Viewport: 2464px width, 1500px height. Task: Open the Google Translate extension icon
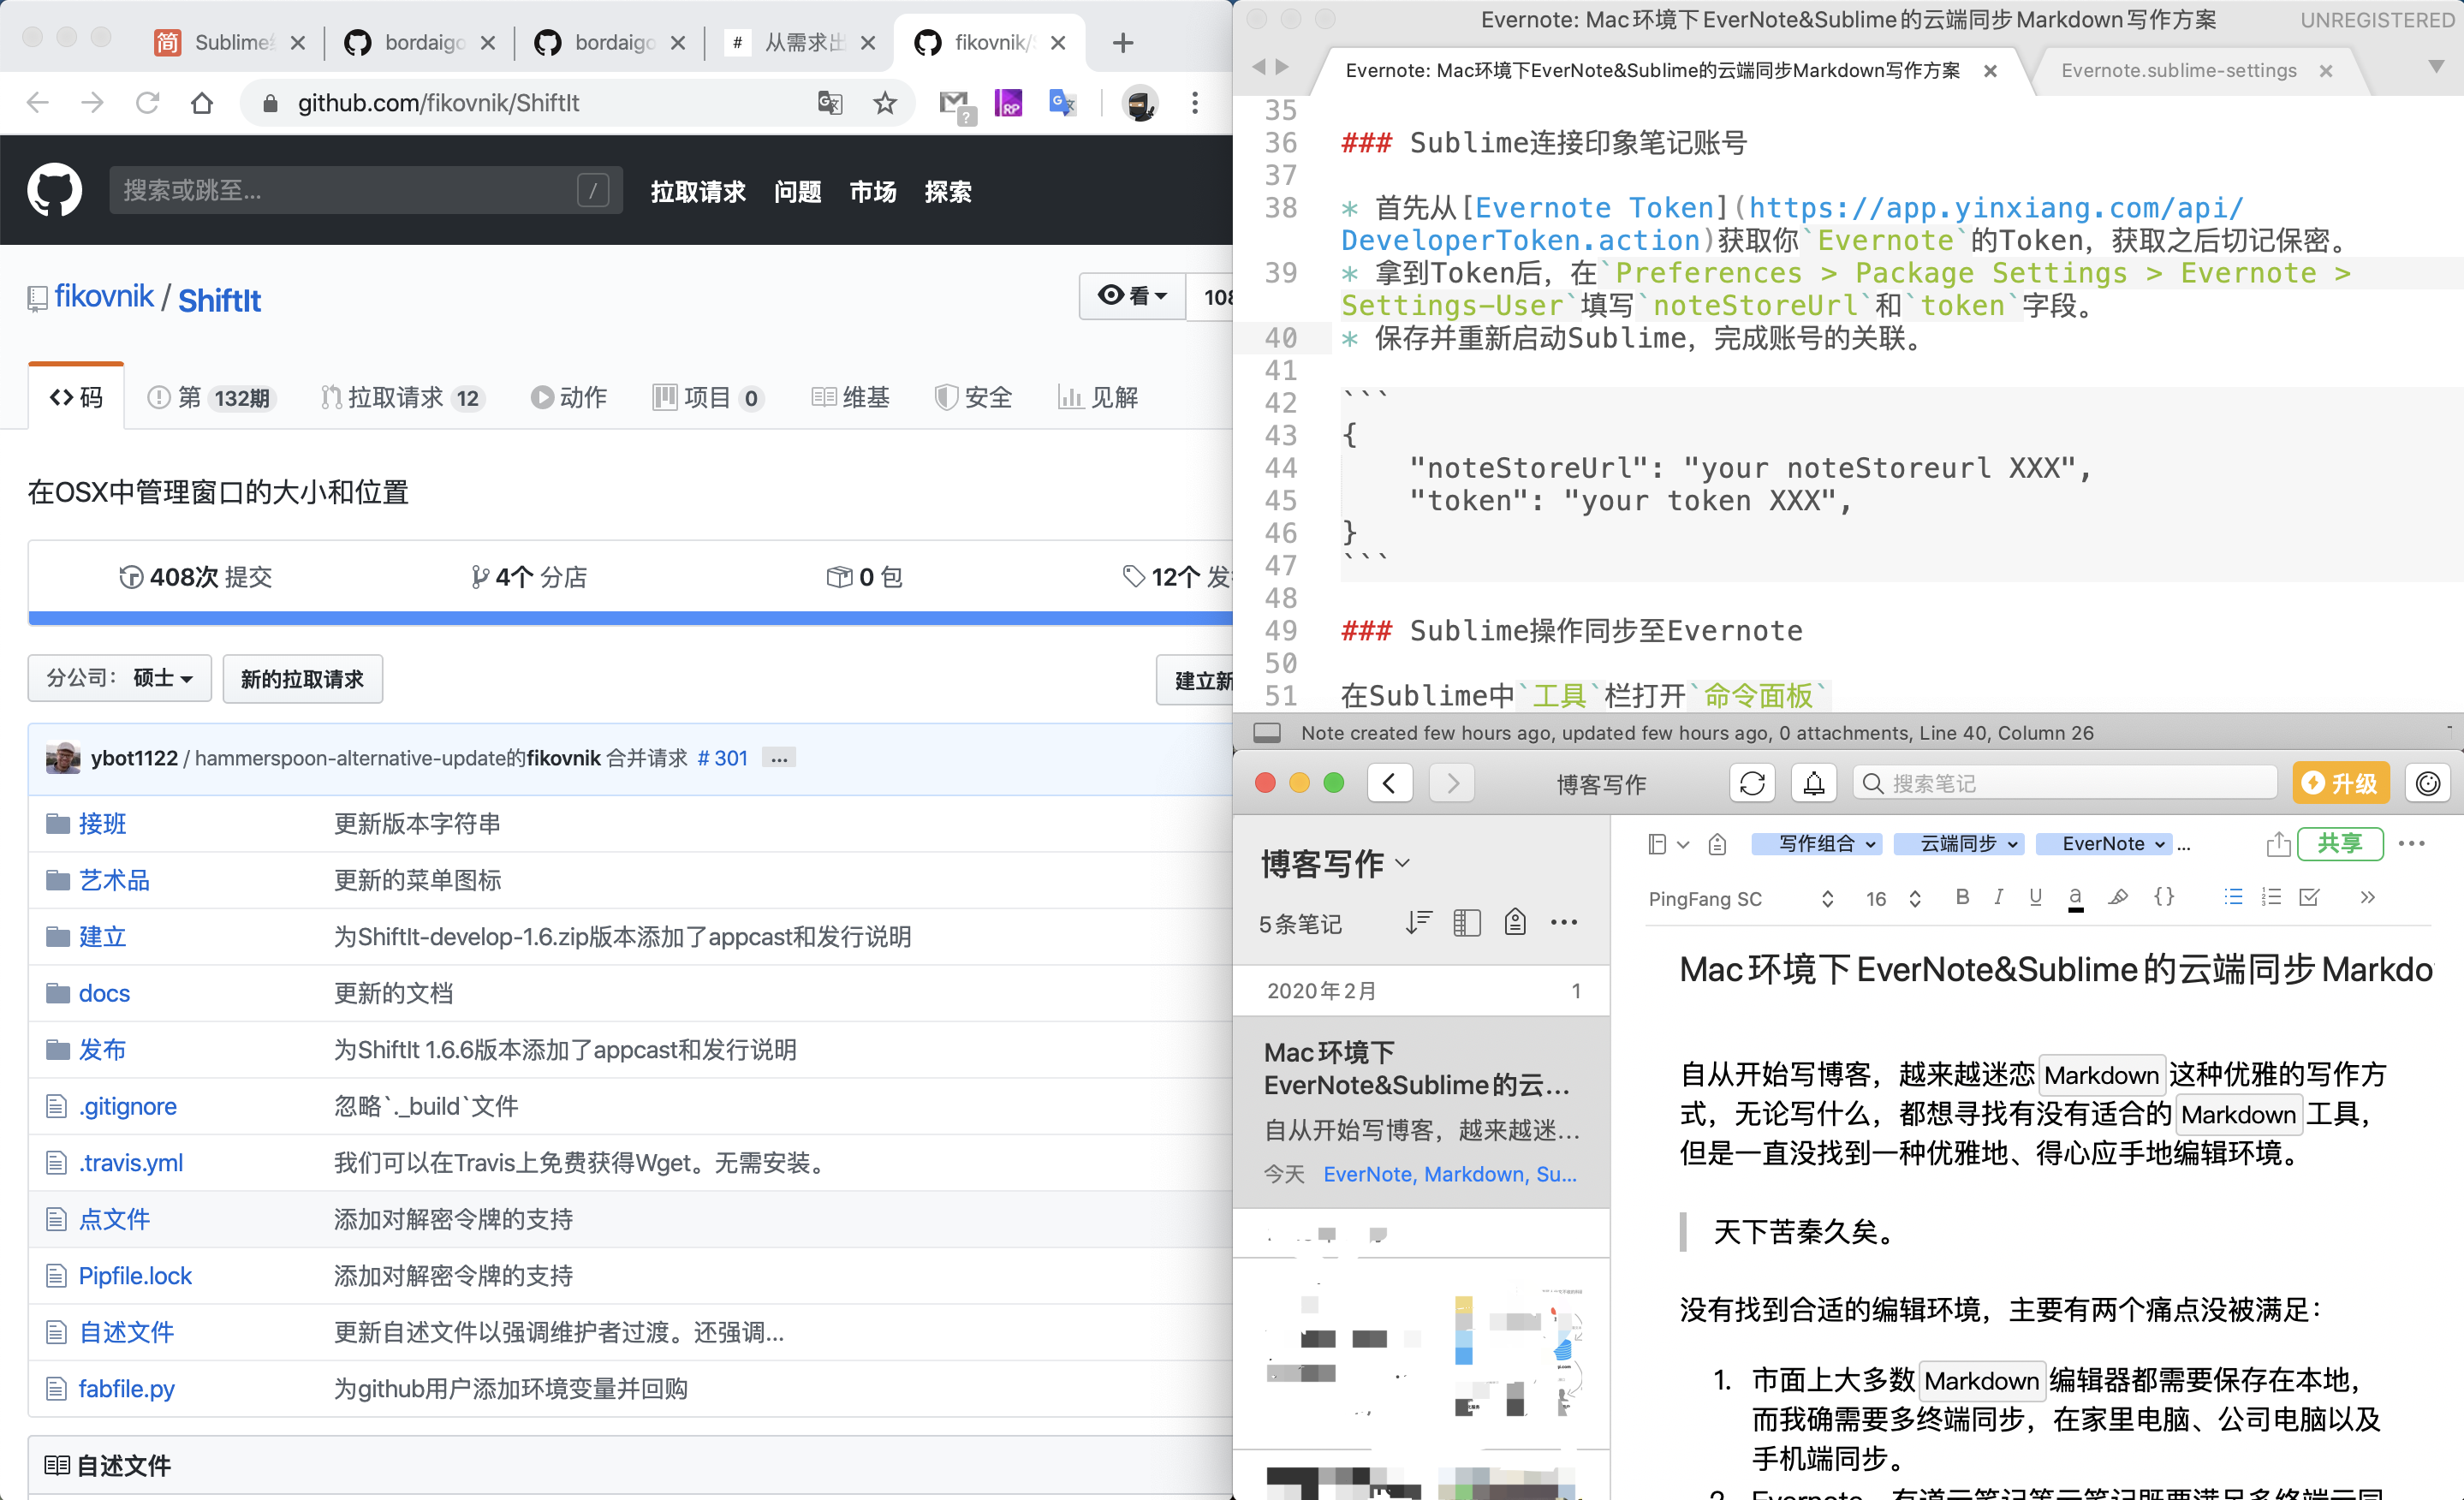coord(1062,102)
